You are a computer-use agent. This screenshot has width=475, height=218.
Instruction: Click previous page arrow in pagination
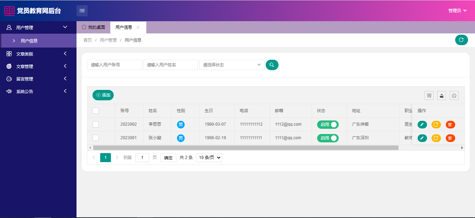point(94,158)
